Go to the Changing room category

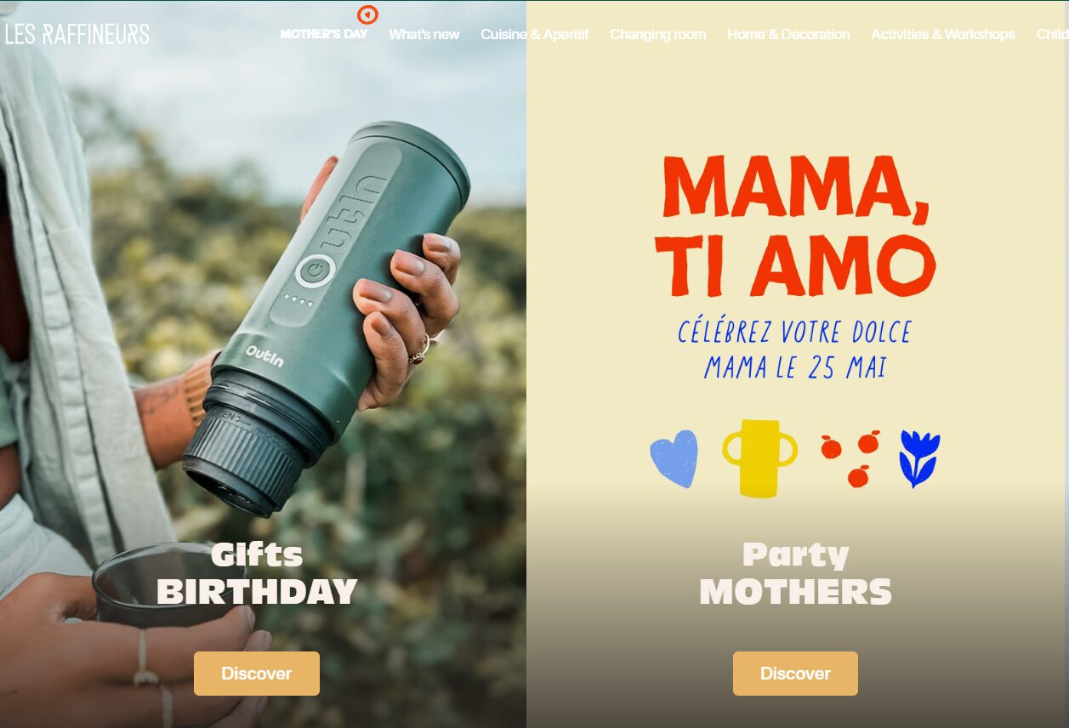tap(657, 34)
